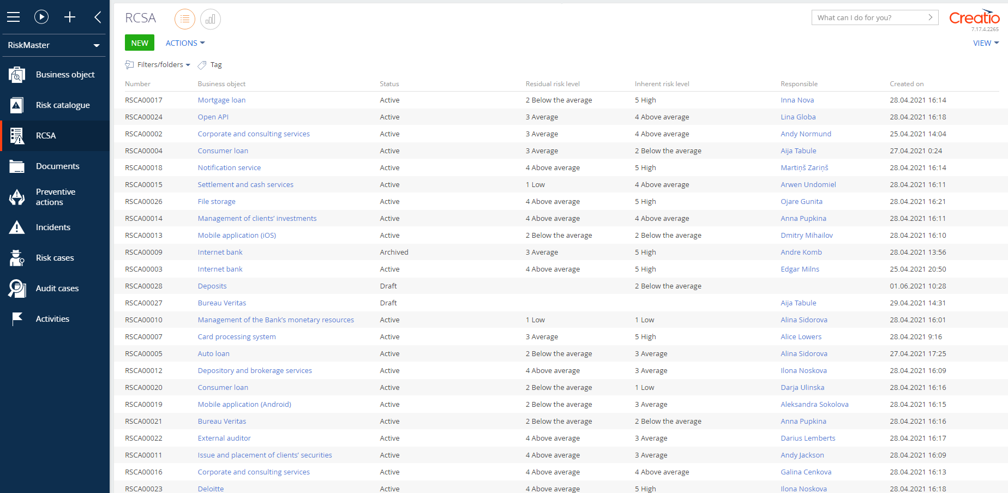This screenshot has height=493, width=1008.
Task: Click the Tag icon
Action: click(x=202, y=65)
